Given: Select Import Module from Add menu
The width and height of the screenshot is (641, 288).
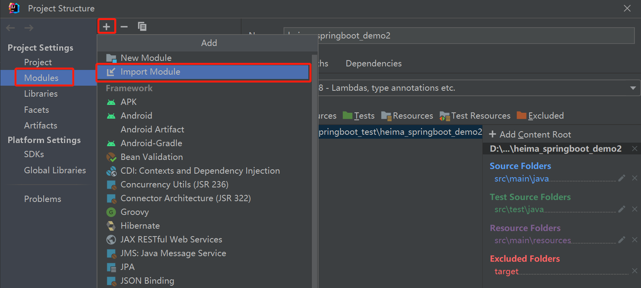Looking at the screenshot, I should [150, 72].
